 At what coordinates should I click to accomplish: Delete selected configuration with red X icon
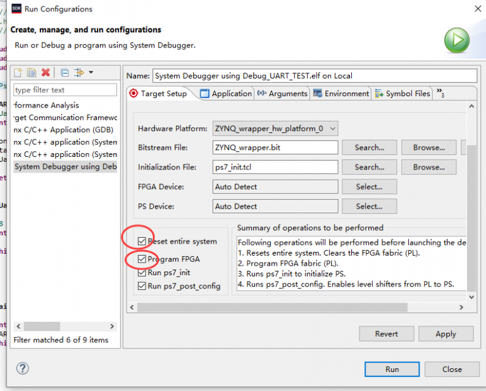pyautogui.click(x=46, y=73)
